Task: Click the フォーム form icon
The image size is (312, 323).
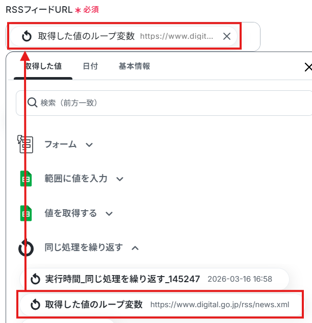Action: (x=25, y=144)
